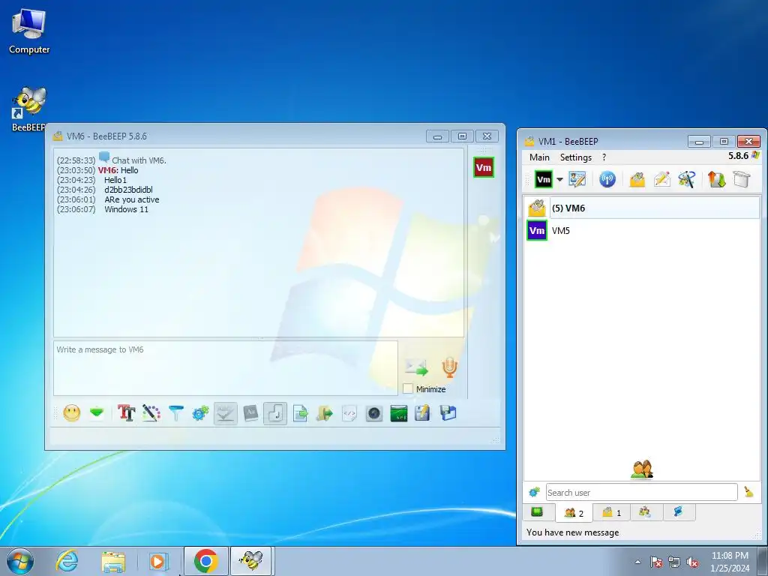Click the broom clear search icon
The image size is (768, 576).
749,492
